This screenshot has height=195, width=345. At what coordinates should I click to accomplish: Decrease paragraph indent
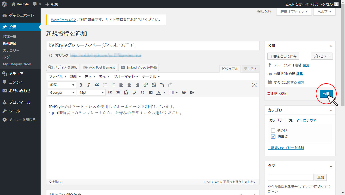(x=110, y=92)
